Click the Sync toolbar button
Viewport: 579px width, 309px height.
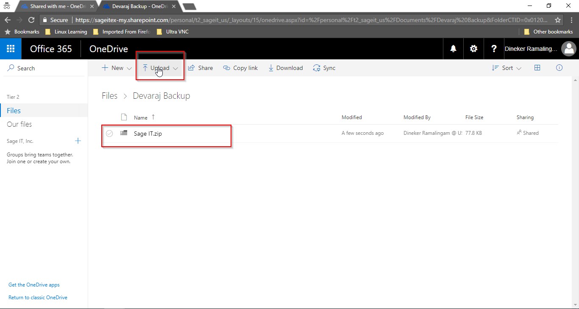point(324,68)
